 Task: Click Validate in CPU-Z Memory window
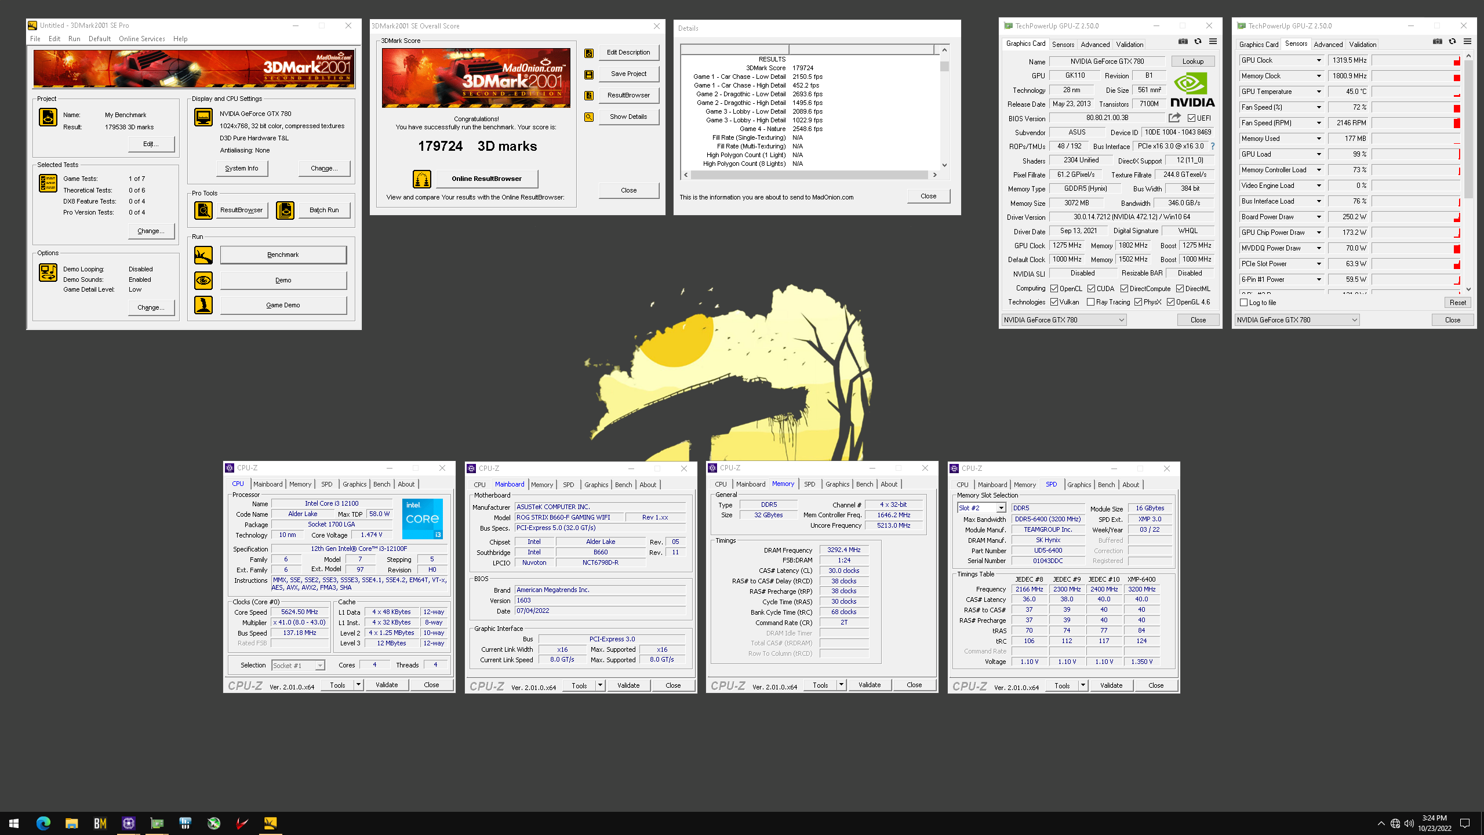[x=870, y=685]
